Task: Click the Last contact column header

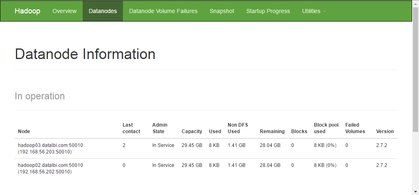Action: 131,128
